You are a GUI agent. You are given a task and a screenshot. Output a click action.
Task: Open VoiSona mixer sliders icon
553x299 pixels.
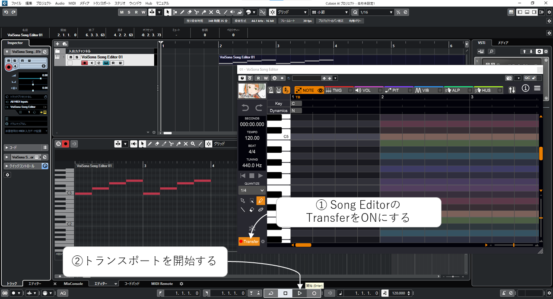512,90
